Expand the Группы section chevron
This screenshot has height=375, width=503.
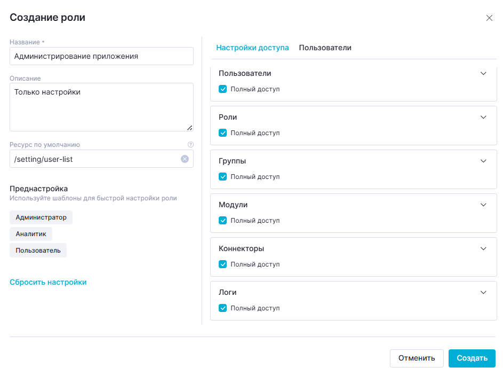click(x=484, y=161)
